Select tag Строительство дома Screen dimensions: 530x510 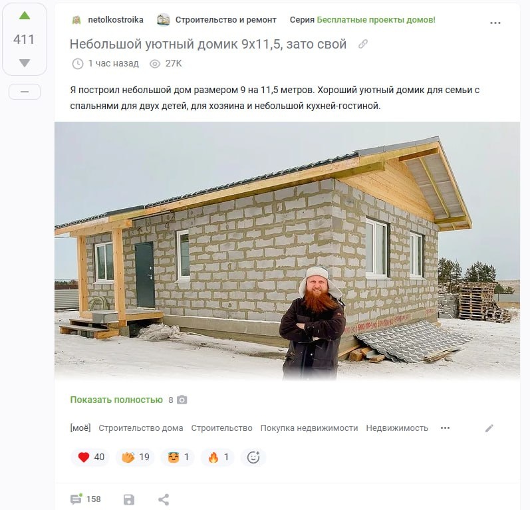(140, 428)
